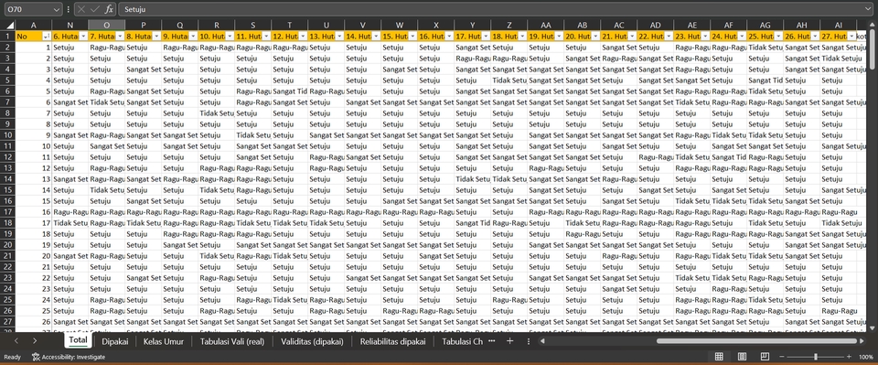Switch to the Total sheet tab
The image size is (878, 365).
coord(78,340)
